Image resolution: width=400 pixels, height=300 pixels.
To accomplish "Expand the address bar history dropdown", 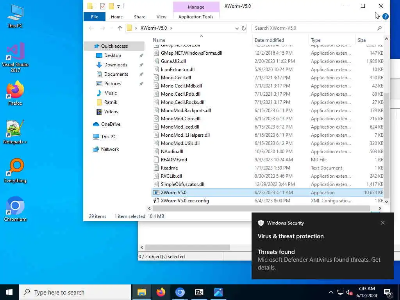I will pyautogui.click(x=237, y=28).
